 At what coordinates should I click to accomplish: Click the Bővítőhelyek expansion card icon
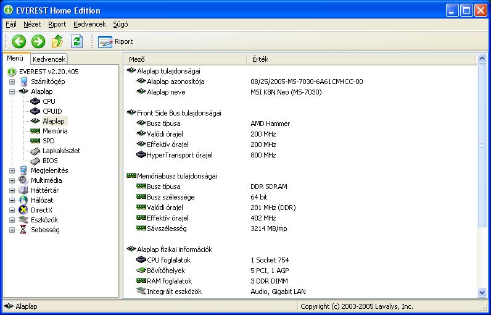click(141, 270)
